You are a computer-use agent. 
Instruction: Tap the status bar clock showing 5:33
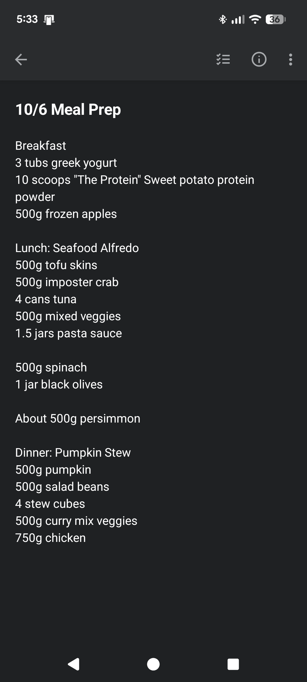coord(27,19)
